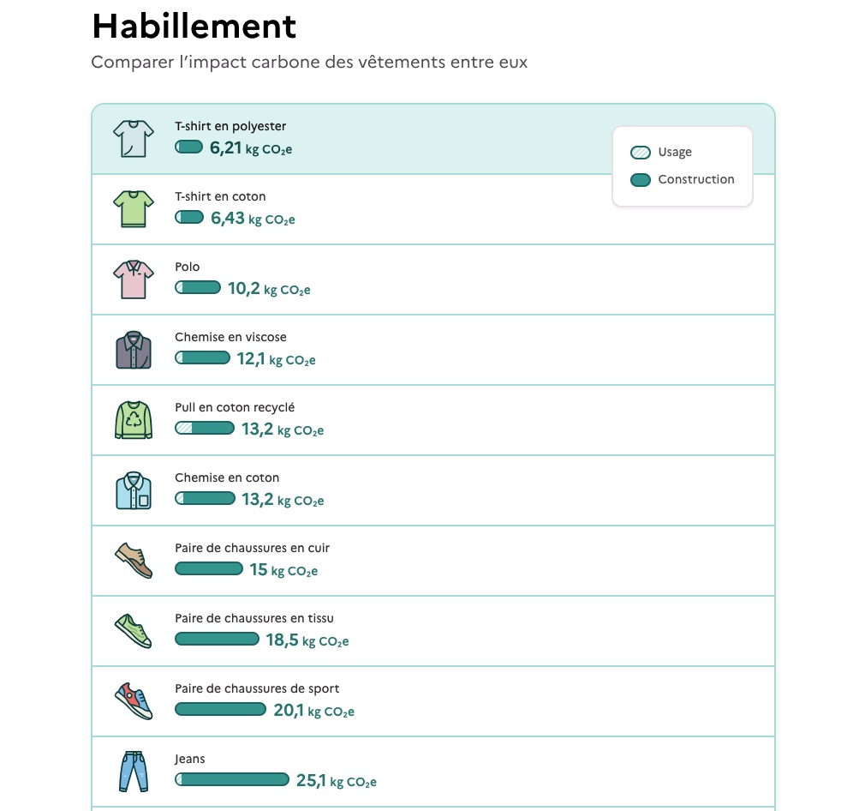The image size is (865, 811).
Task: Click the green fabric shoes icon
Action: coord(134,630)
